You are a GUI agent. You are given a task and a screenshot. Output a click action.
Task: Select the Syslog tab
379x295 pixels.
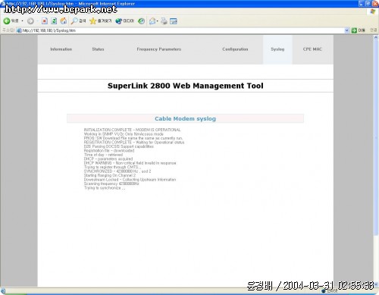tap(277, 49)
